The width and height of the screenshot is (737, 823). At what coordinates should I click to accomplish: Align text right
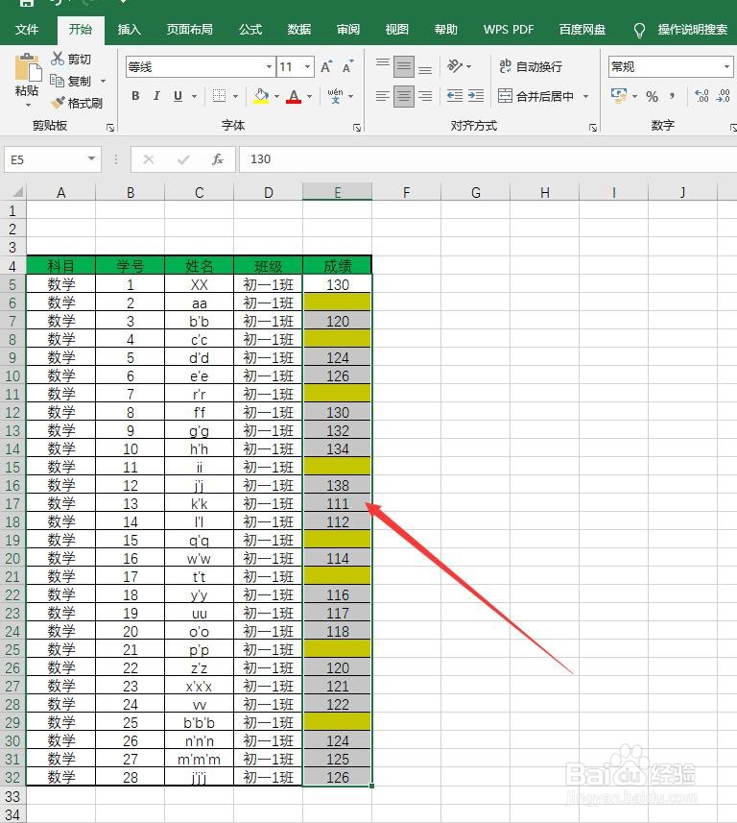[425, 96]
